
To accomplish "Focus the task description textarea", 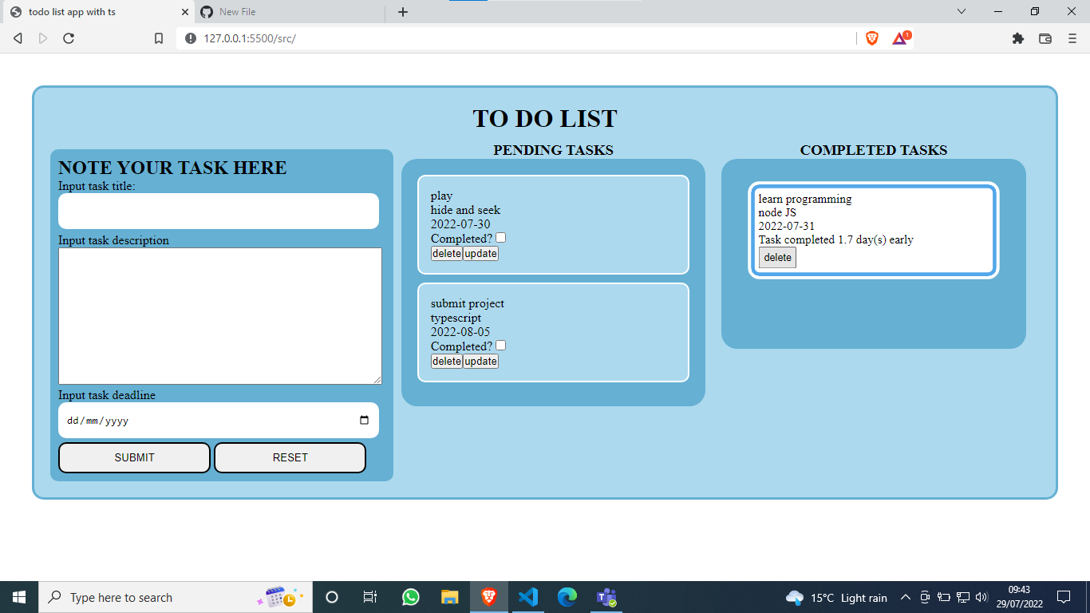I will (x=220, y=316).
